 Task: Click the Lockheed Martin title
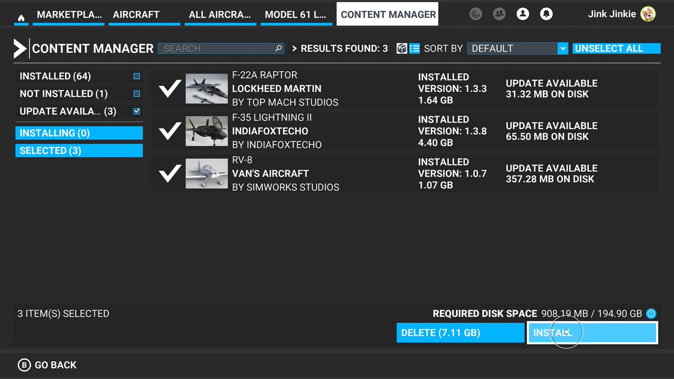276,89
